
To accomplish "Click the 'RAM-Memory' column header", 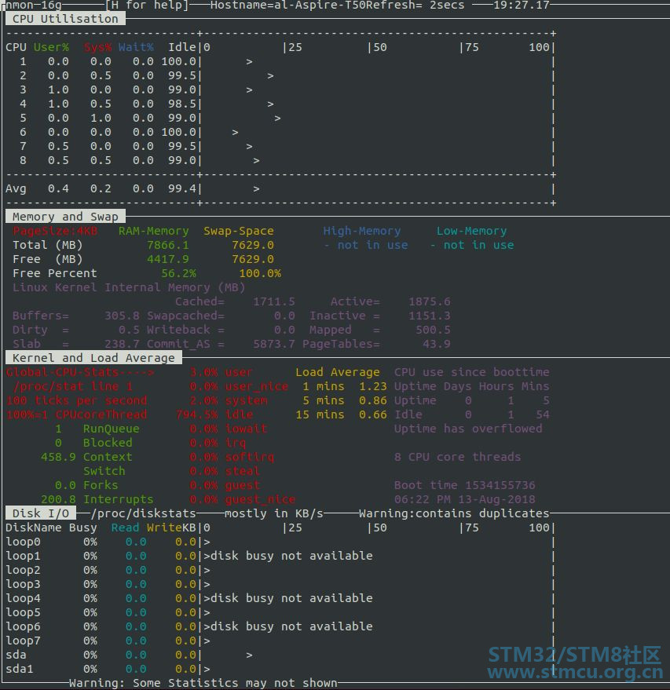I will 154,231.
